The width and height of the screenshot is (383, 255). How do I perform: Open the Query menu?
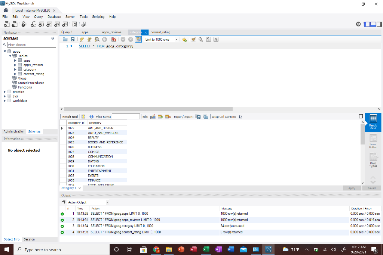click(x=39, y=16)
